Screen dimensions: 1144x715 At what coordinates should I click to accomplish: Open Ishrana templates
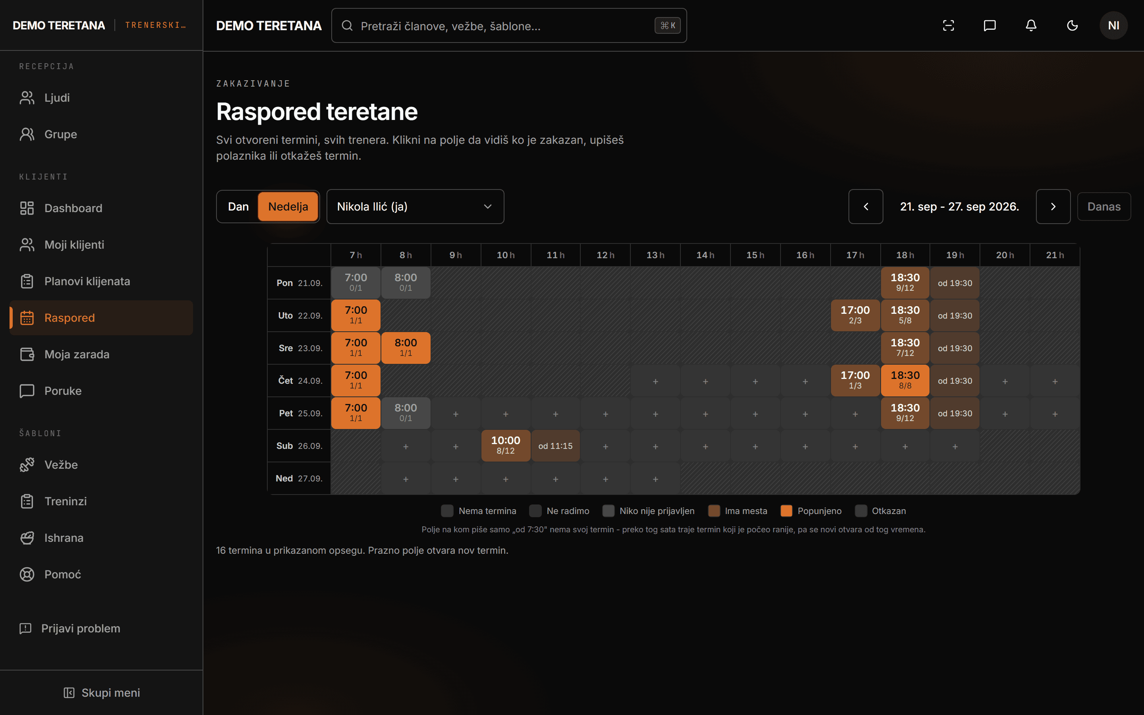click(x=101, y=538)
